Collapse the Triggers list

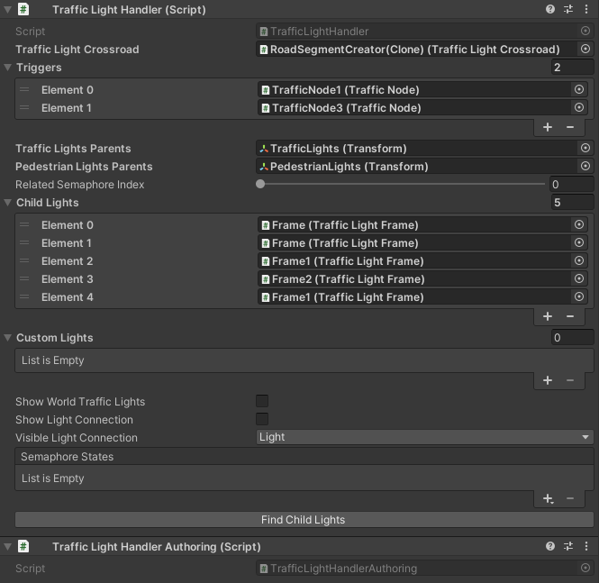7,68
